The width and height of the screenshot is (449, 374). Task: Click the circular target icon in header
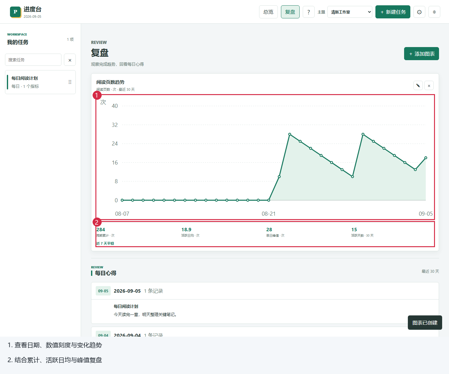click(434, 12)
